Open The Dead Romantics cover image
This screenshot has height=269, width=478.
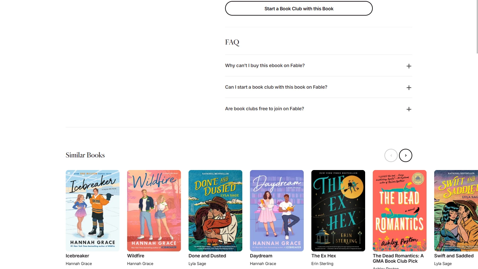click(400, 211)
